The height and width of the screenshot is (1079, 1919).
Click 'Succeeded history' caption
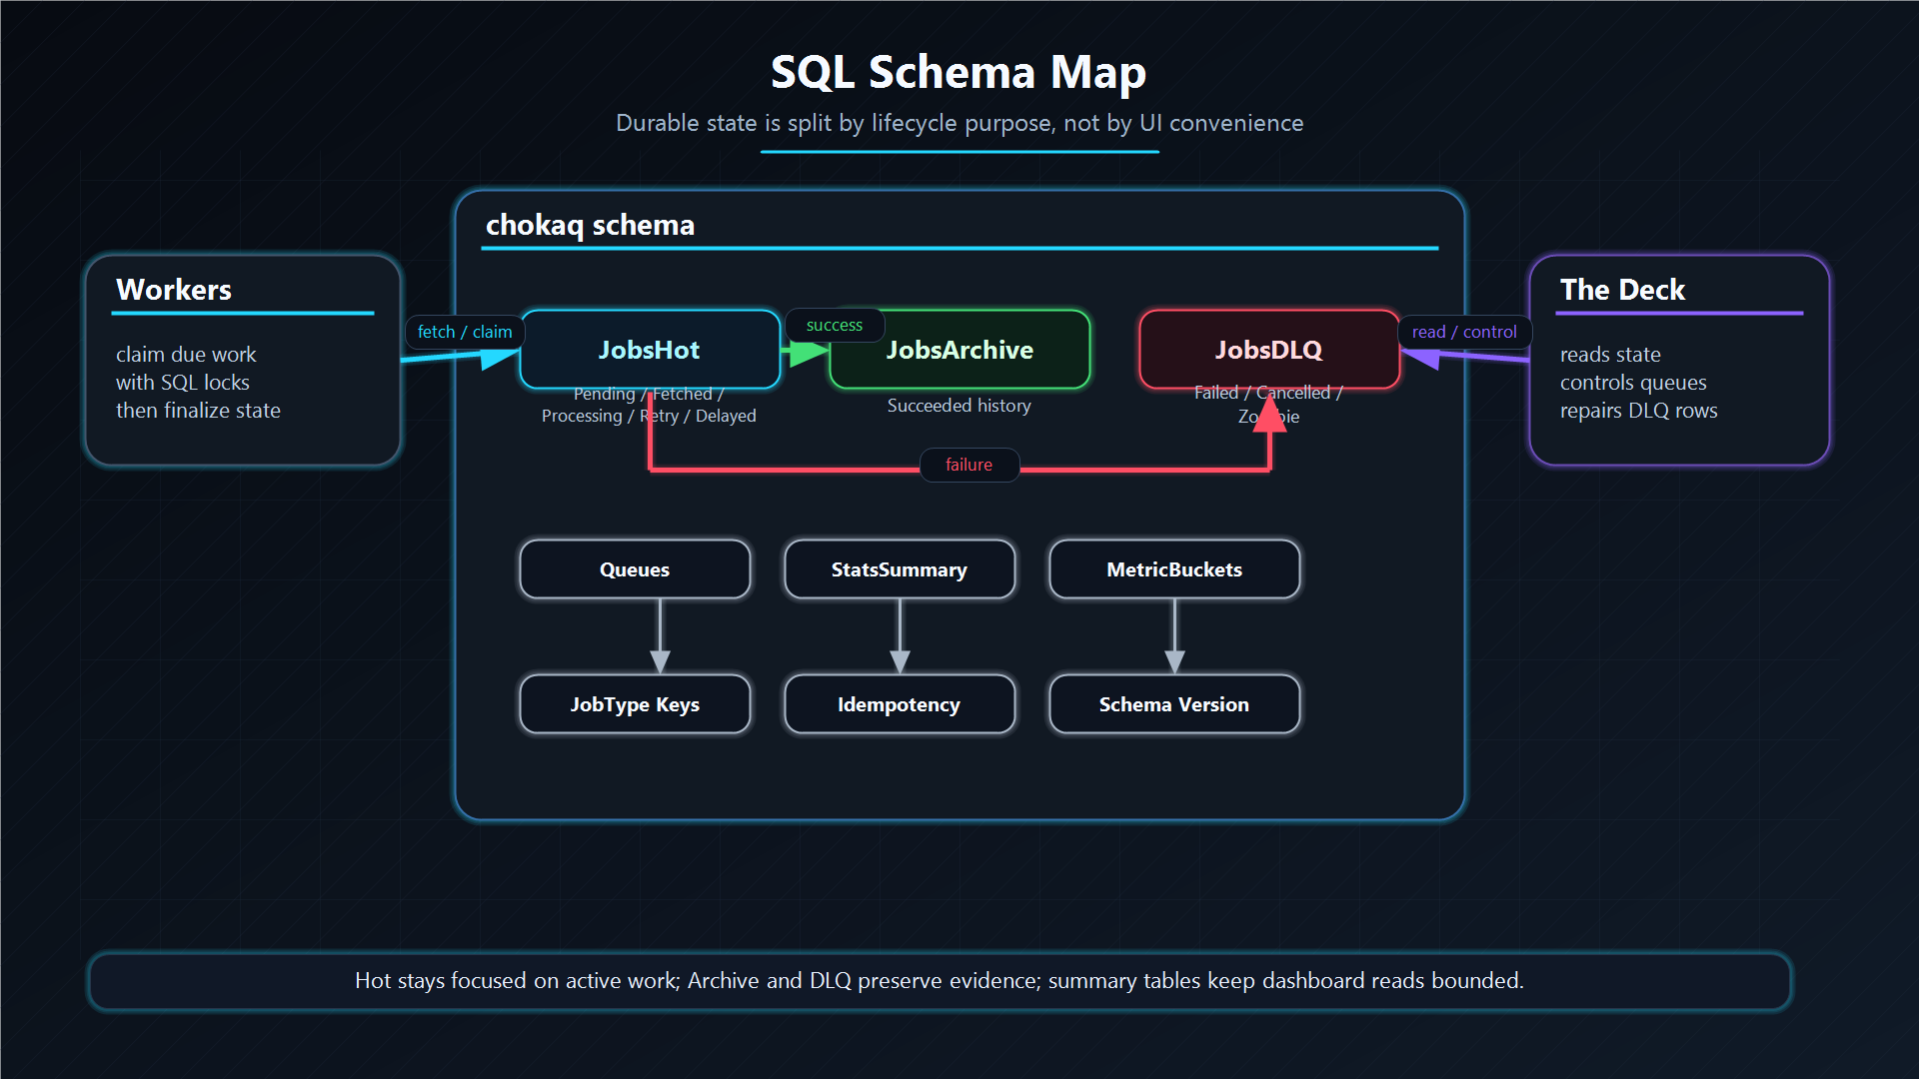[x=959, y=406]
